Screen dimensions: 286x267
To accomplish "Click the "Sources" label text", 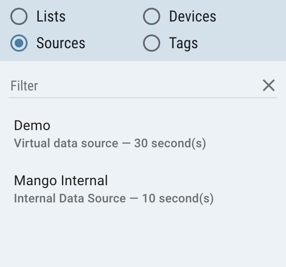I will coord(61,43).
